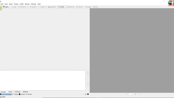Click the Convert toolbar button
This screenshot has height=98, width=174.
42,7
